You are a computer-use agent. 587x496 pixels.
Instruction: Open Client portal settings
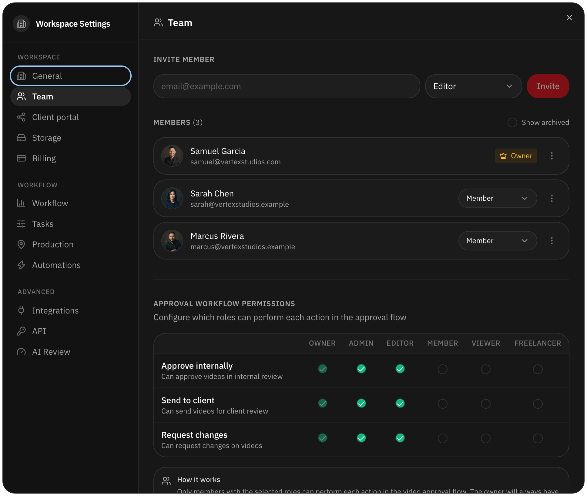71,117
